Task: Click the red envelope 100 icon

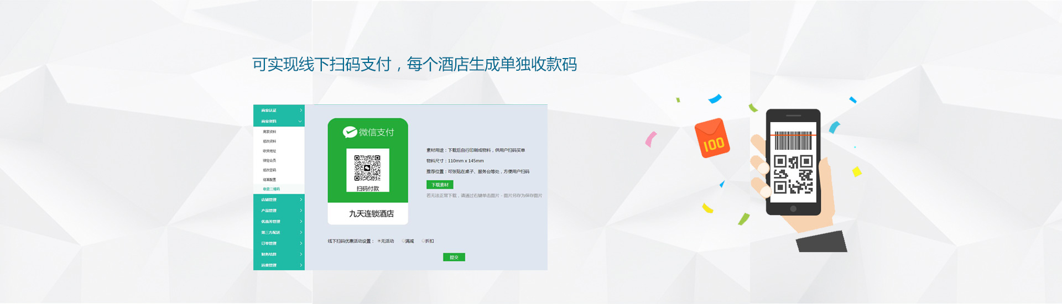Action: click(x=712, y=138)
